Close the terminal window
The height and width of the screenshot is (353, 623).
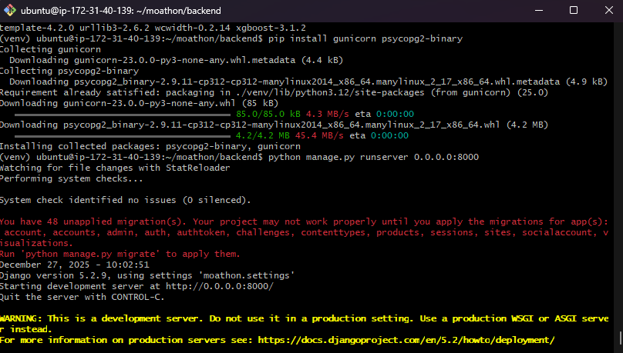[607, 11]
